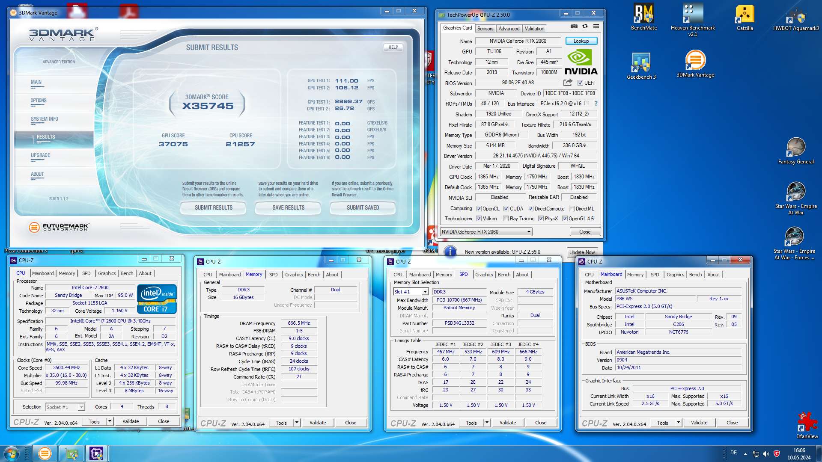
Task: Click Close button in GPU-Z window
Action: pos(585,232)
